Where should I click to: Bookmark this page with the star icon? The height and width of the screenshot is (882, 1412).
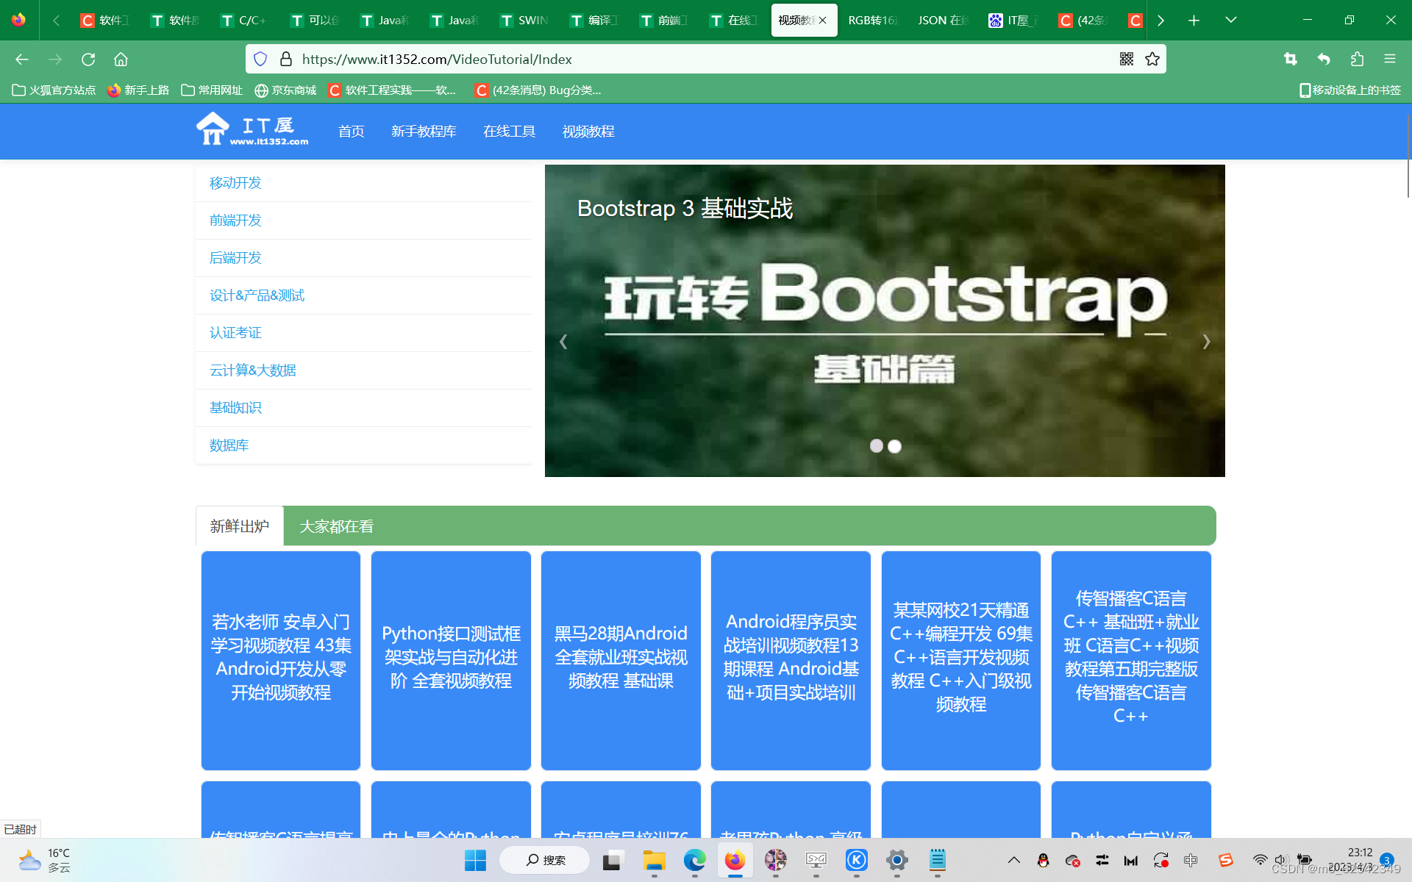tap(1152, 59)
